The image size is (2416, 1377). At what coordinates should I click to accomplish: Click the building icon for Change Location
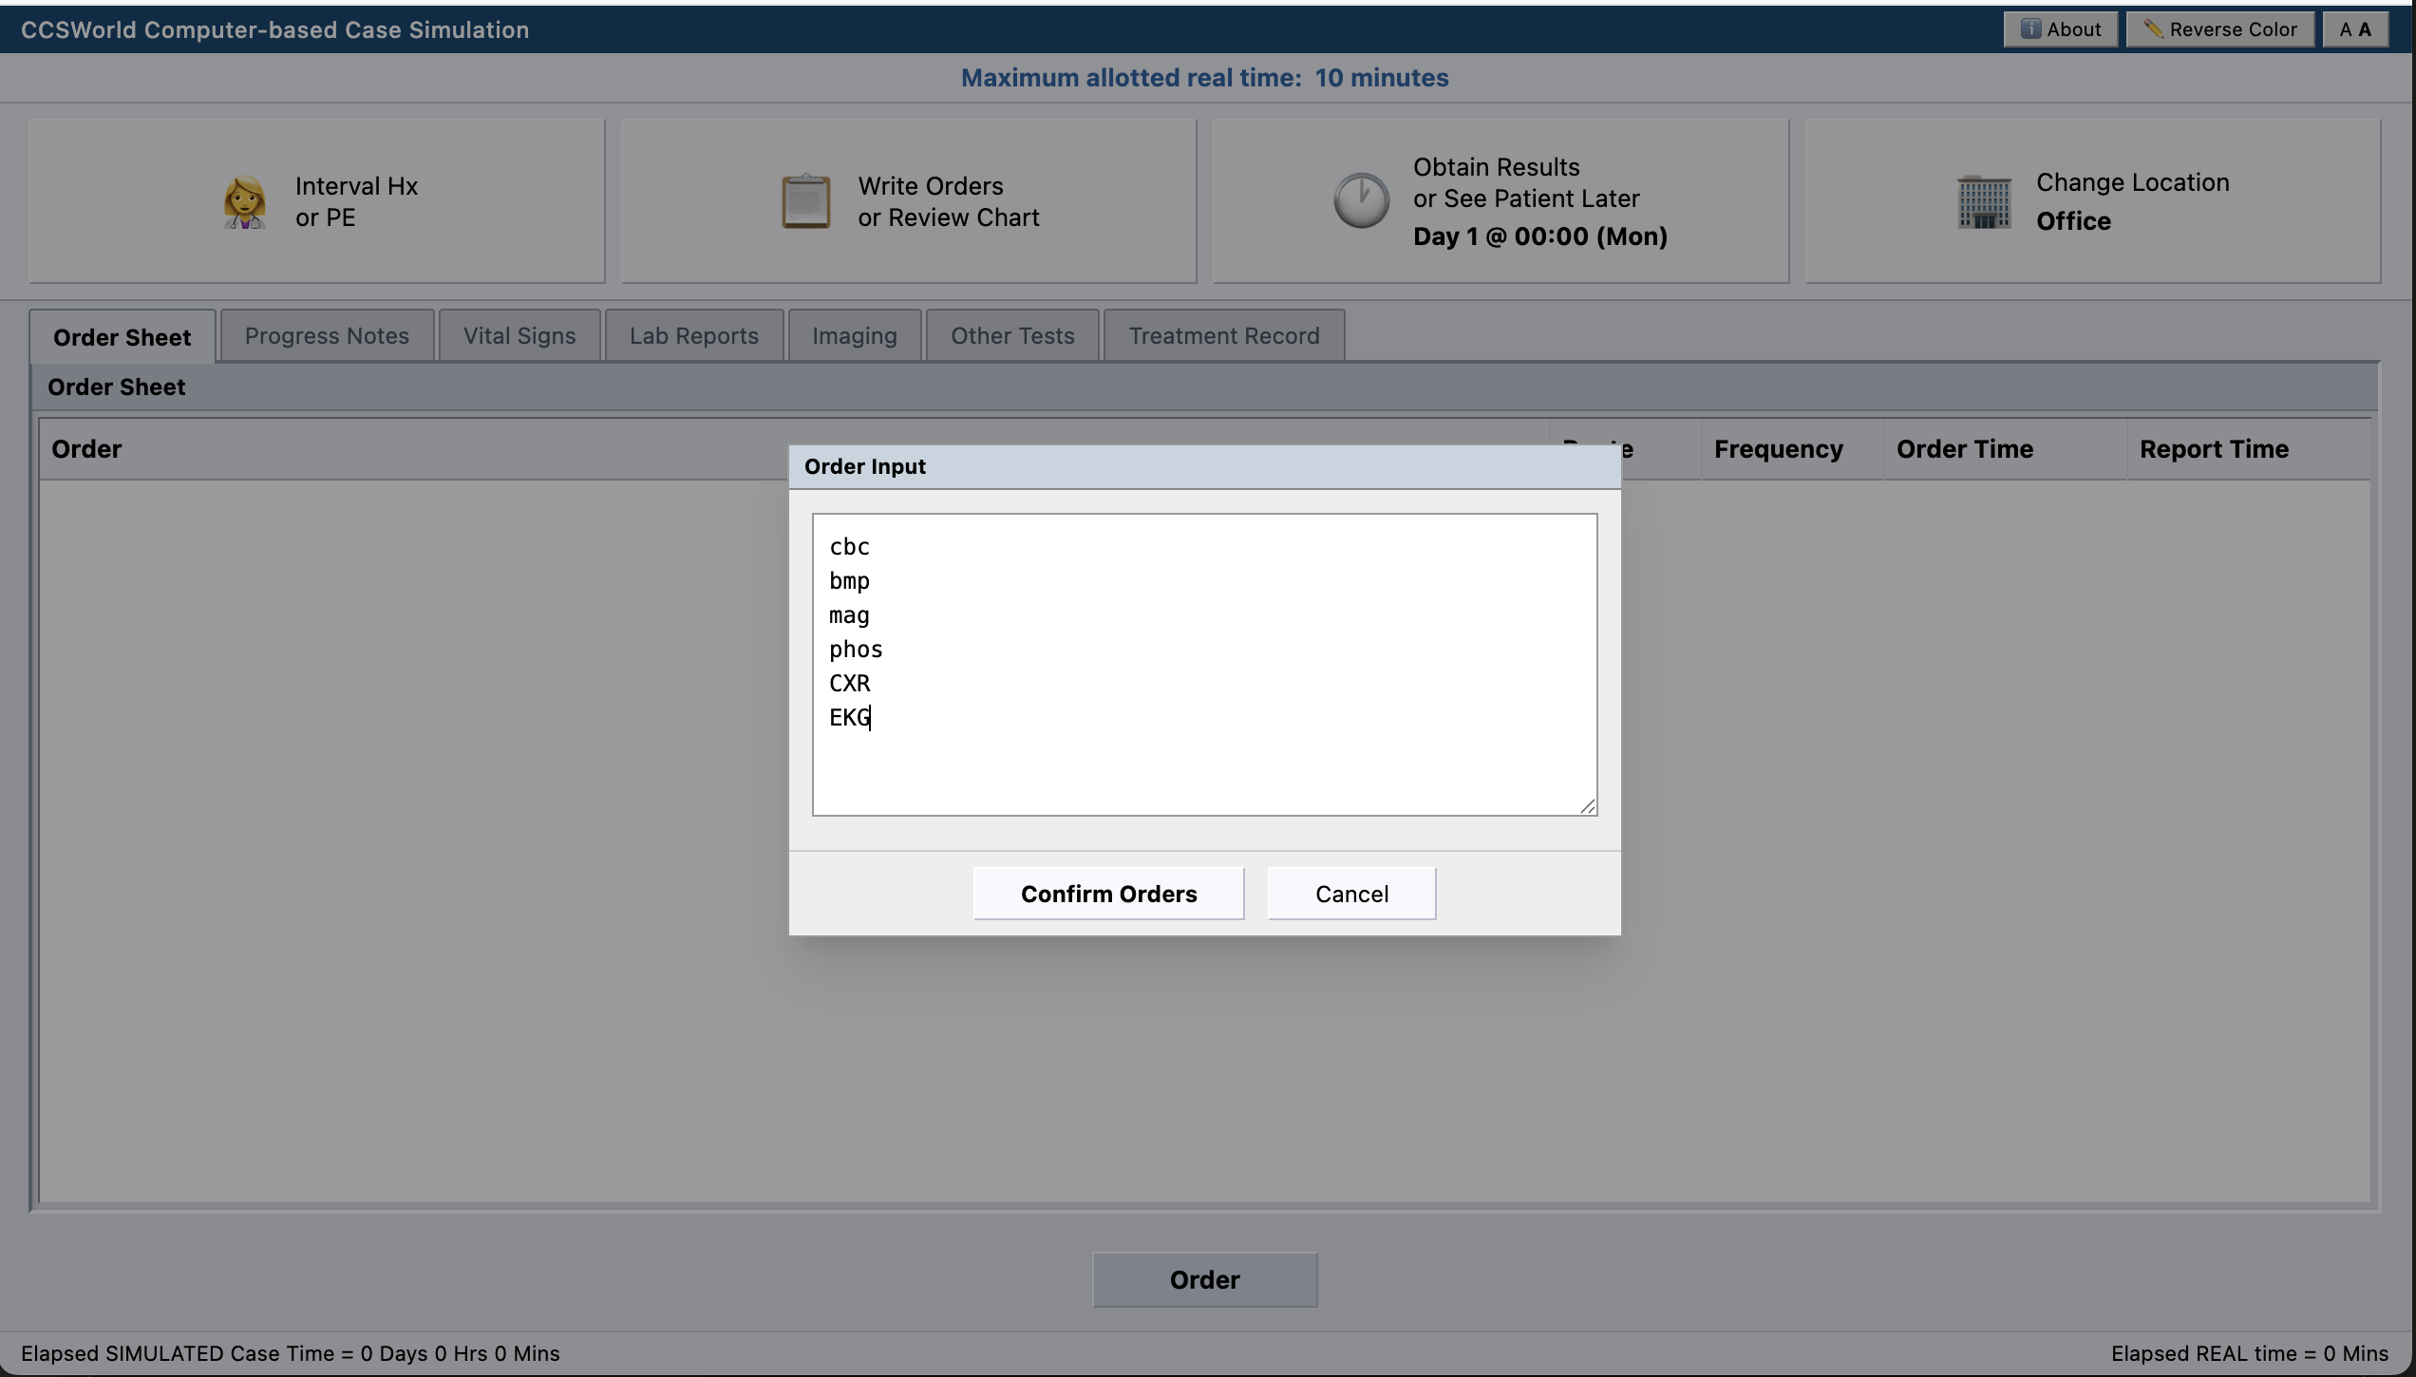1984,201
